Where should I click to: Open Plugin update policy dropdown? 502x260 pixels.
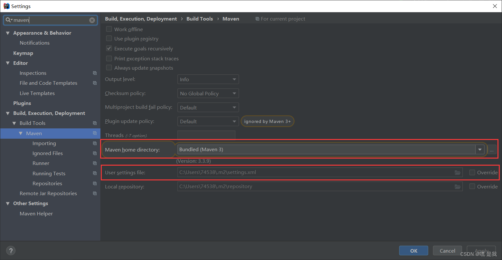208,121
